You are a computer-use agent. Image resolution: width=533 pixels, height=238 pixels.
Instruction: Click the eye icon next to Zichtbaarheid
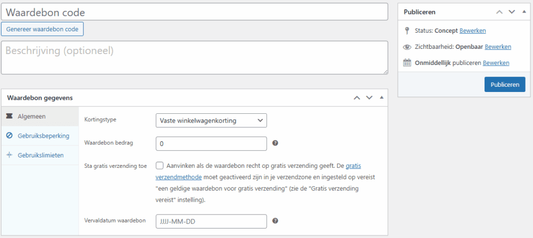coord(408,47)
